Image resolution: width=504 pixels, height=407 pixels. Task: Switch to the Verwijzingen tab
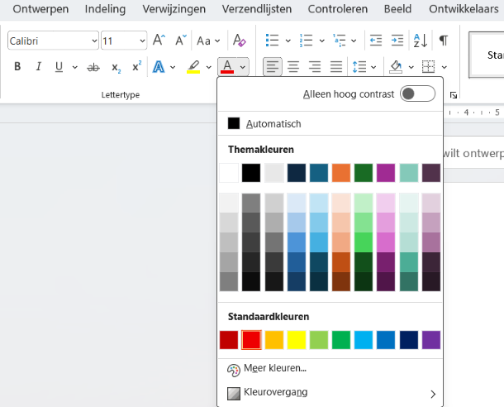[174, 9]
